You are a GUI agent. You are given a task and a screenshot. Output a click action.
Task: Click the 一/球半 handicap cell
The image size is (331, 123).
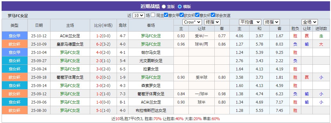(202, 94)
